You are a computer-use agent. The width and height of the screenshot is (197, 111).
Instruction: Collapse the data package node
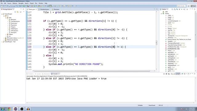click(6, 18)
